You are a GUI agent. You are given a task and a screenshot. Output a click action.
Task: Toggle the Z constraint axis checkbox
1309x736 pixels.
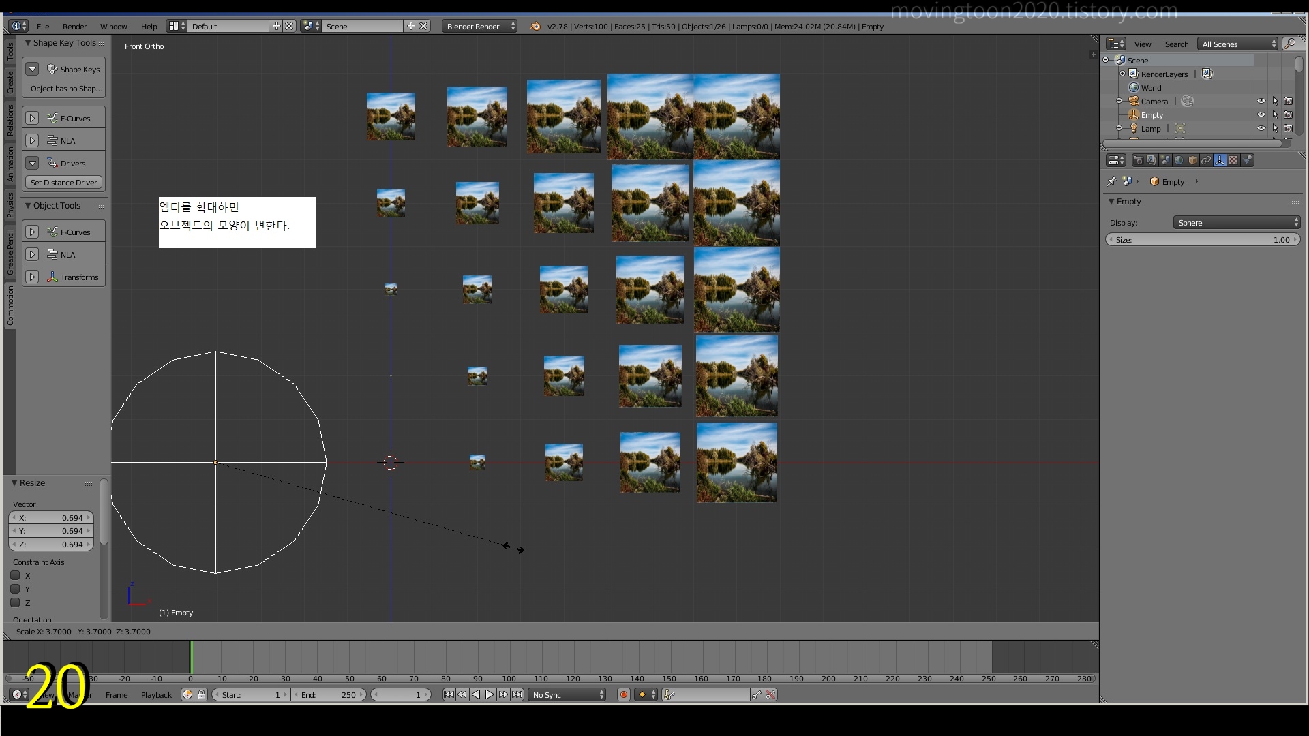15,602
